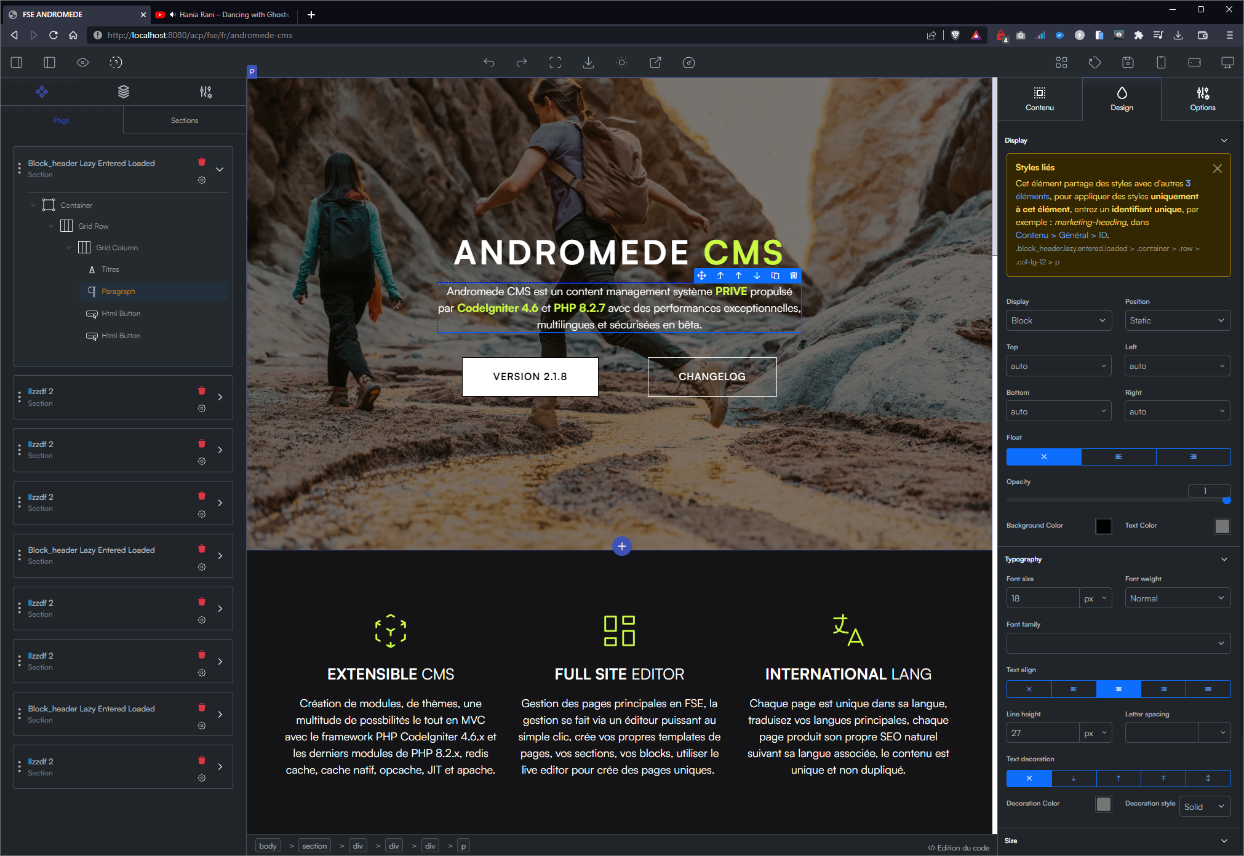Set text align to justify
The height and width of the screenshot is (856, 1244).
(x=1208, y=689)
